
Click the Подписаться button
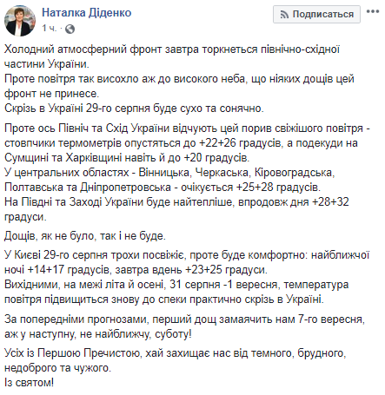click(316, 14)
